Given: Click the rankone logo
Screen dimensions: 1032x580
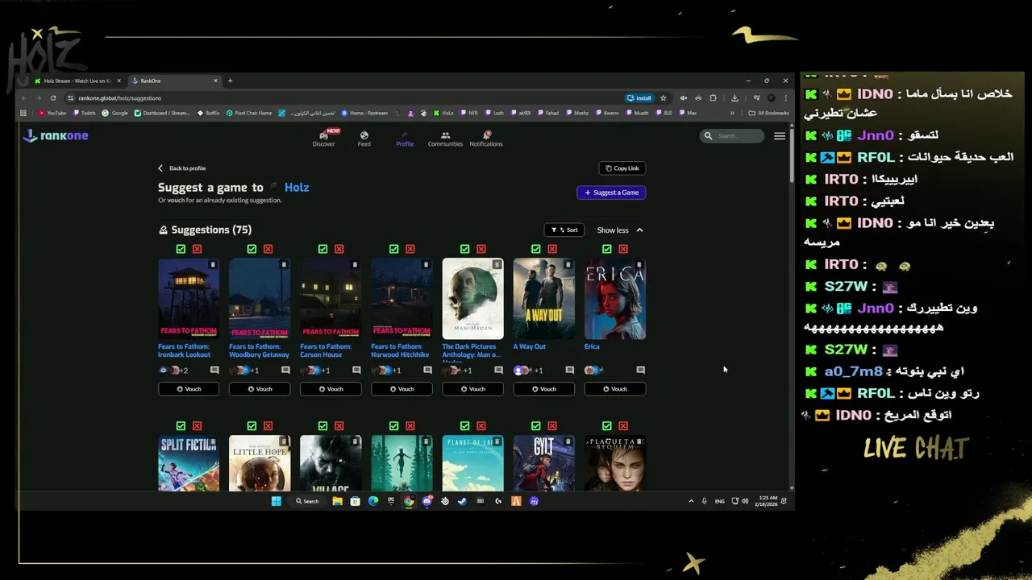Looking at the screenshot, I should pyautogui.click(x=56, y=135).
